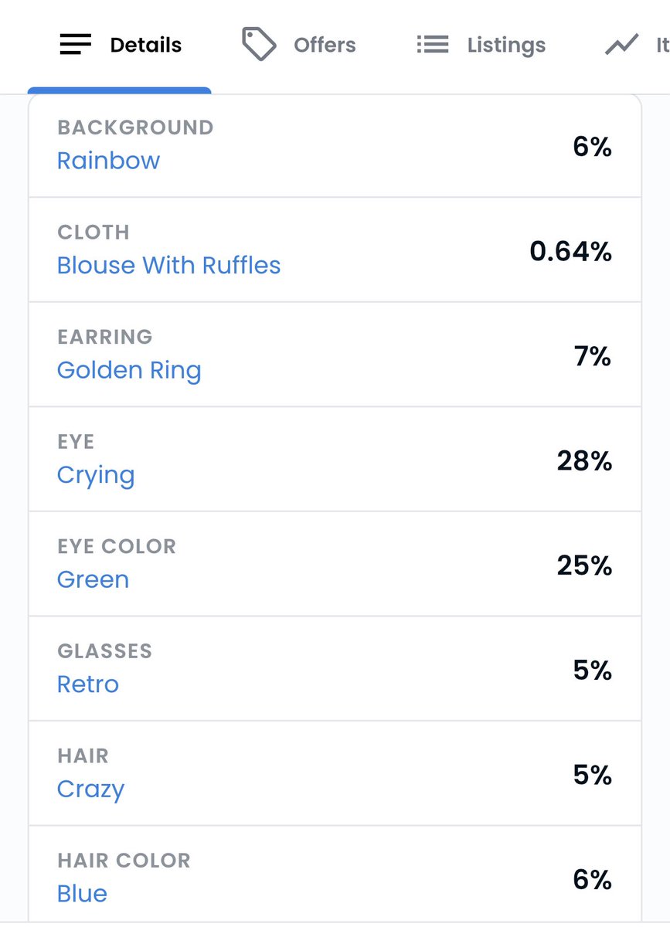Open the Crazy hair trait link
670x927 pixels.
(90, 789)
